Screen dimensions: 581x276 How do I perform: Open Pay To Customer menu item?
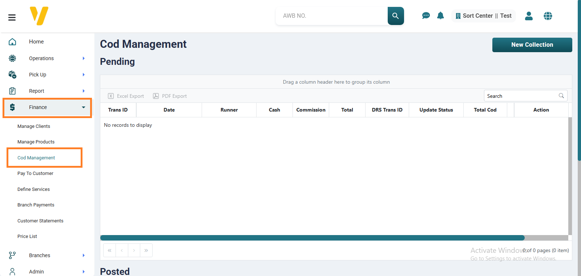pos(35,173)
